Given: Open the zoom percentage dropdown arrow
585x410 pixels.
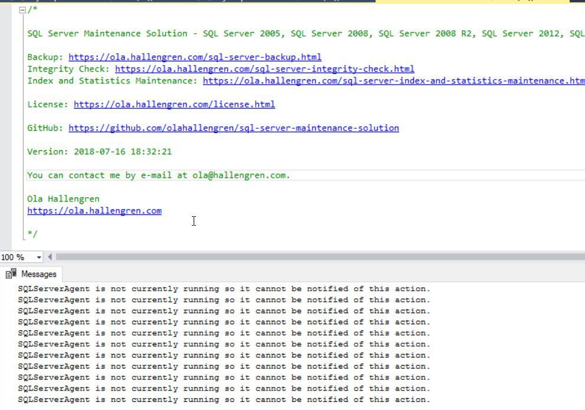Looking at the screenshot, I should (39, 257).
